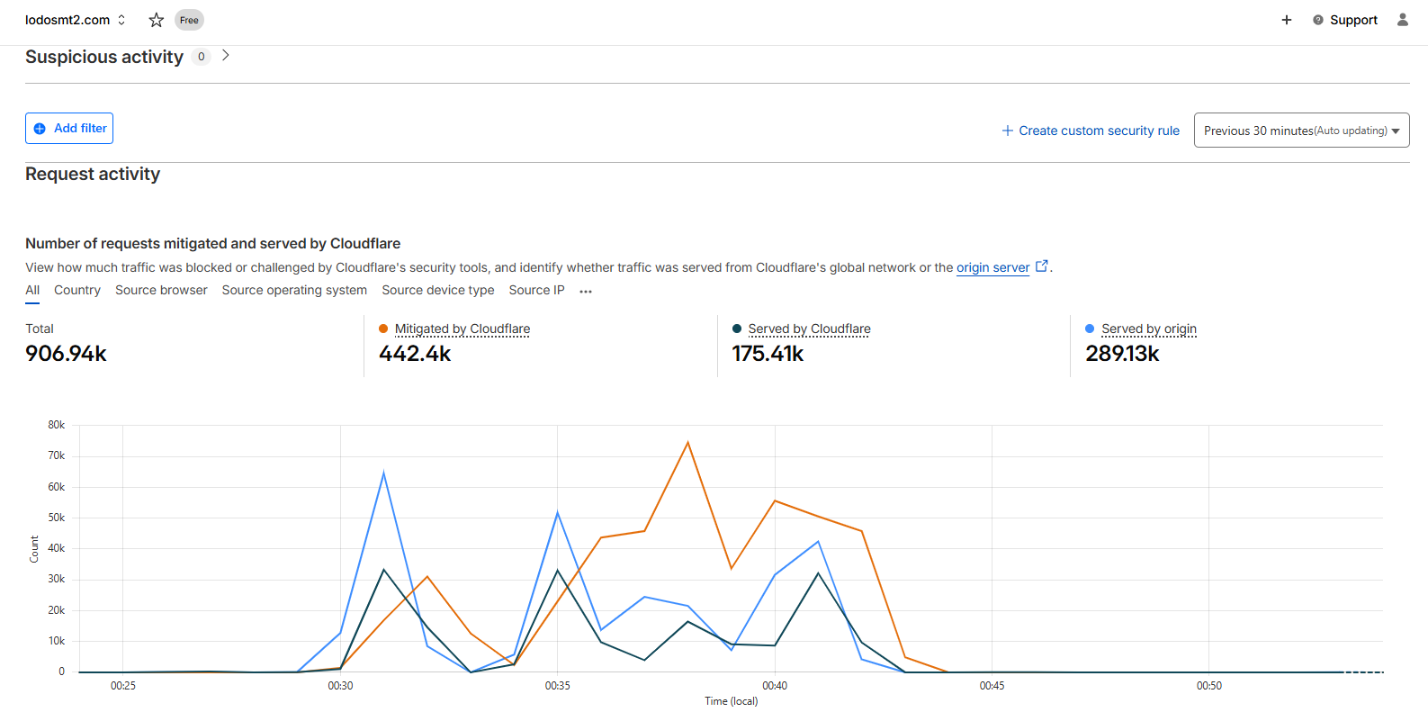Toggle the Served by origin series
The width and height of the screenshot is (1428, 721).
(1149, 329)
